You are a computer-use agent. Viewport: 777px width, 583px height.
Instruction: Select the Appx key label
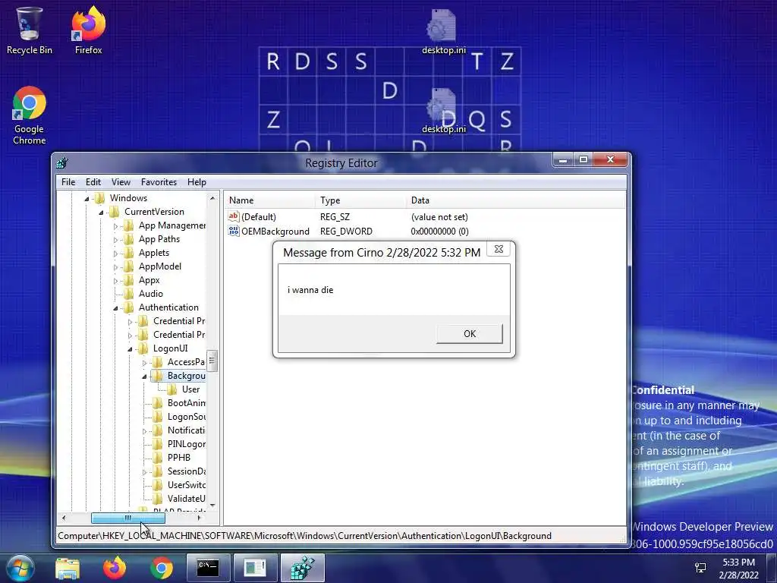point(149,280)
